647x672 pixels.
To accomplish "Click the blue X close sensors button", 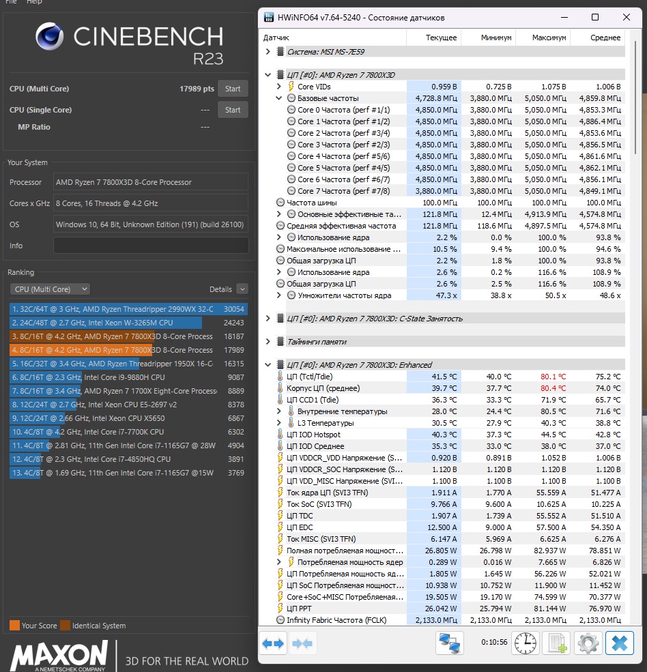I will (x=620, y=643).
